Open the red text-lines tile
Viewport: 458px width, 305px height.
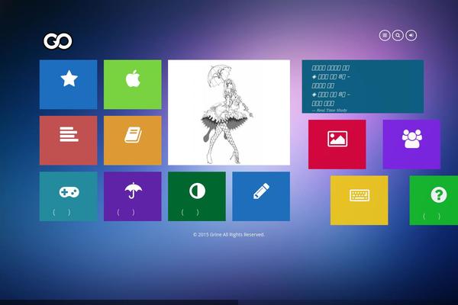pos(69,140)
